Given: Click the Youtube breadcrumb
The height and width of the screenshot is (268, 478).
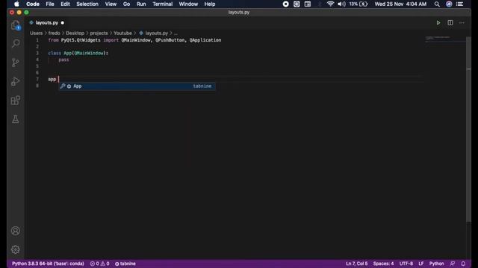Looking at the screenshot, I should (x=122, y=33).
